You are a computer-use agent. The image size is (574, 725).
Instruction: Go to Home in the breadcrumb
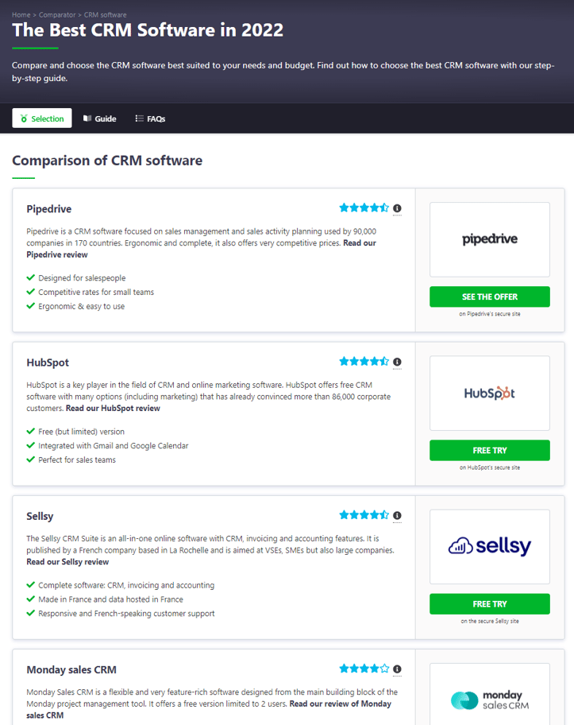[x=21, y=15]
